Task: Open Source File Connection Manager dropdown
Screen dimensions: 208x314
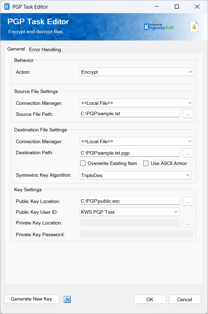Action: [137, 103]
